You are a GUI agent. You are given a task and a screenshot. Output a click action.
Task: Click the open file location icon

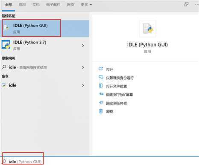click(101, 86)
